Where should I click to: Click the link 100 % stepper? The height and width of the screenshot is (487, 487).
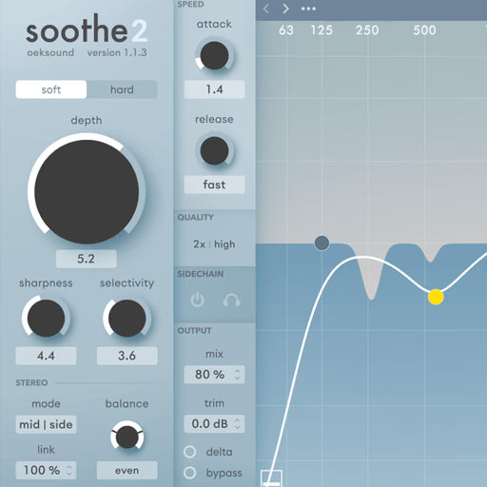tap(46, 470)
